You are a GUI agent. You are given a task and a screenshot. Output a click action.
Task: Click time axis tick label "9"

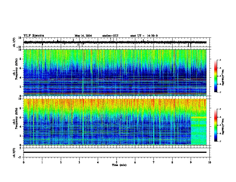point(191,162)
